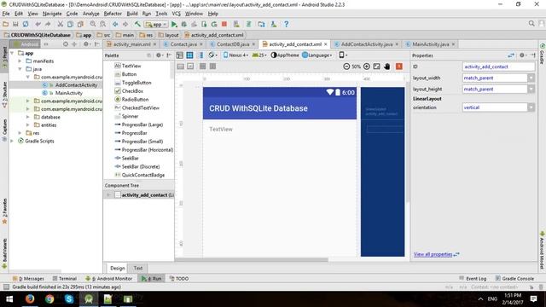The image size is (546, 307).
Task: Click the Make Project hammer icon
Action: click(137, 24)
